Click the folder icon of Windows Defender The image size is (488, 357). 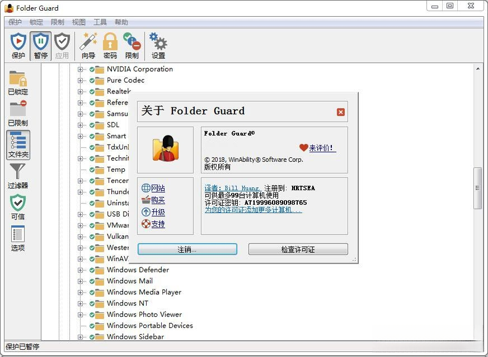[x=100, y=270]
